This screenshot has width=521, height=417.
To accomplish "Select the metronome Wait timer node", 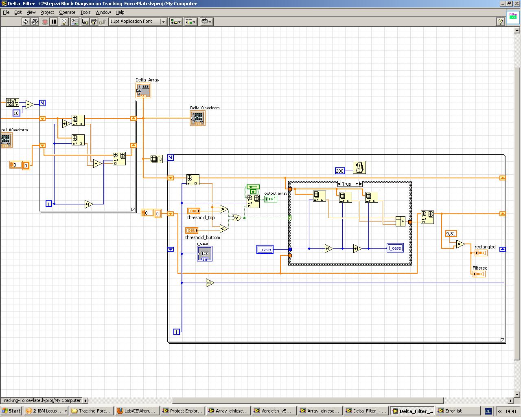I will (359, 167).
